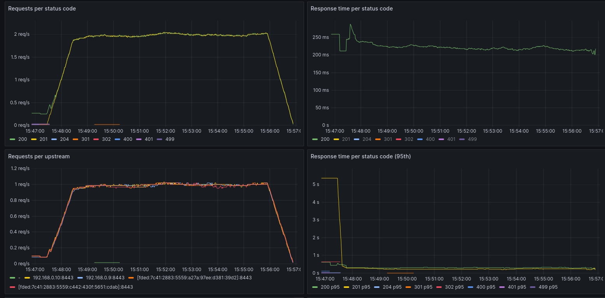Open the Response time per status code panel title menu

[x=351, y=9]
